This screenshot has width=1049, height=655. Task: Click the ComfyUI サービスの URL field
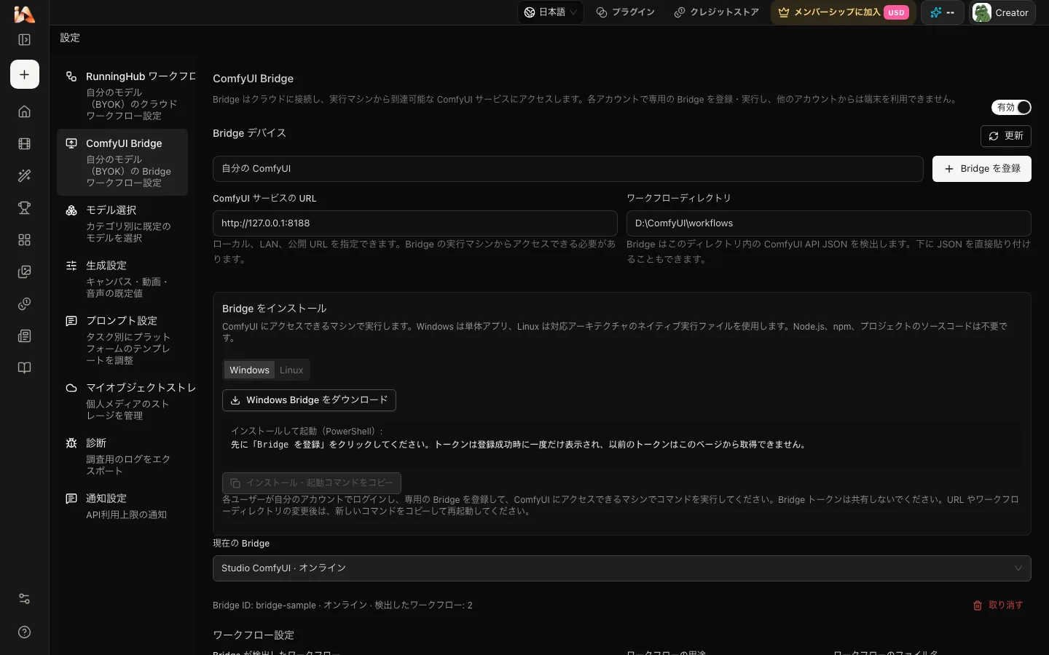coord(415,223)
